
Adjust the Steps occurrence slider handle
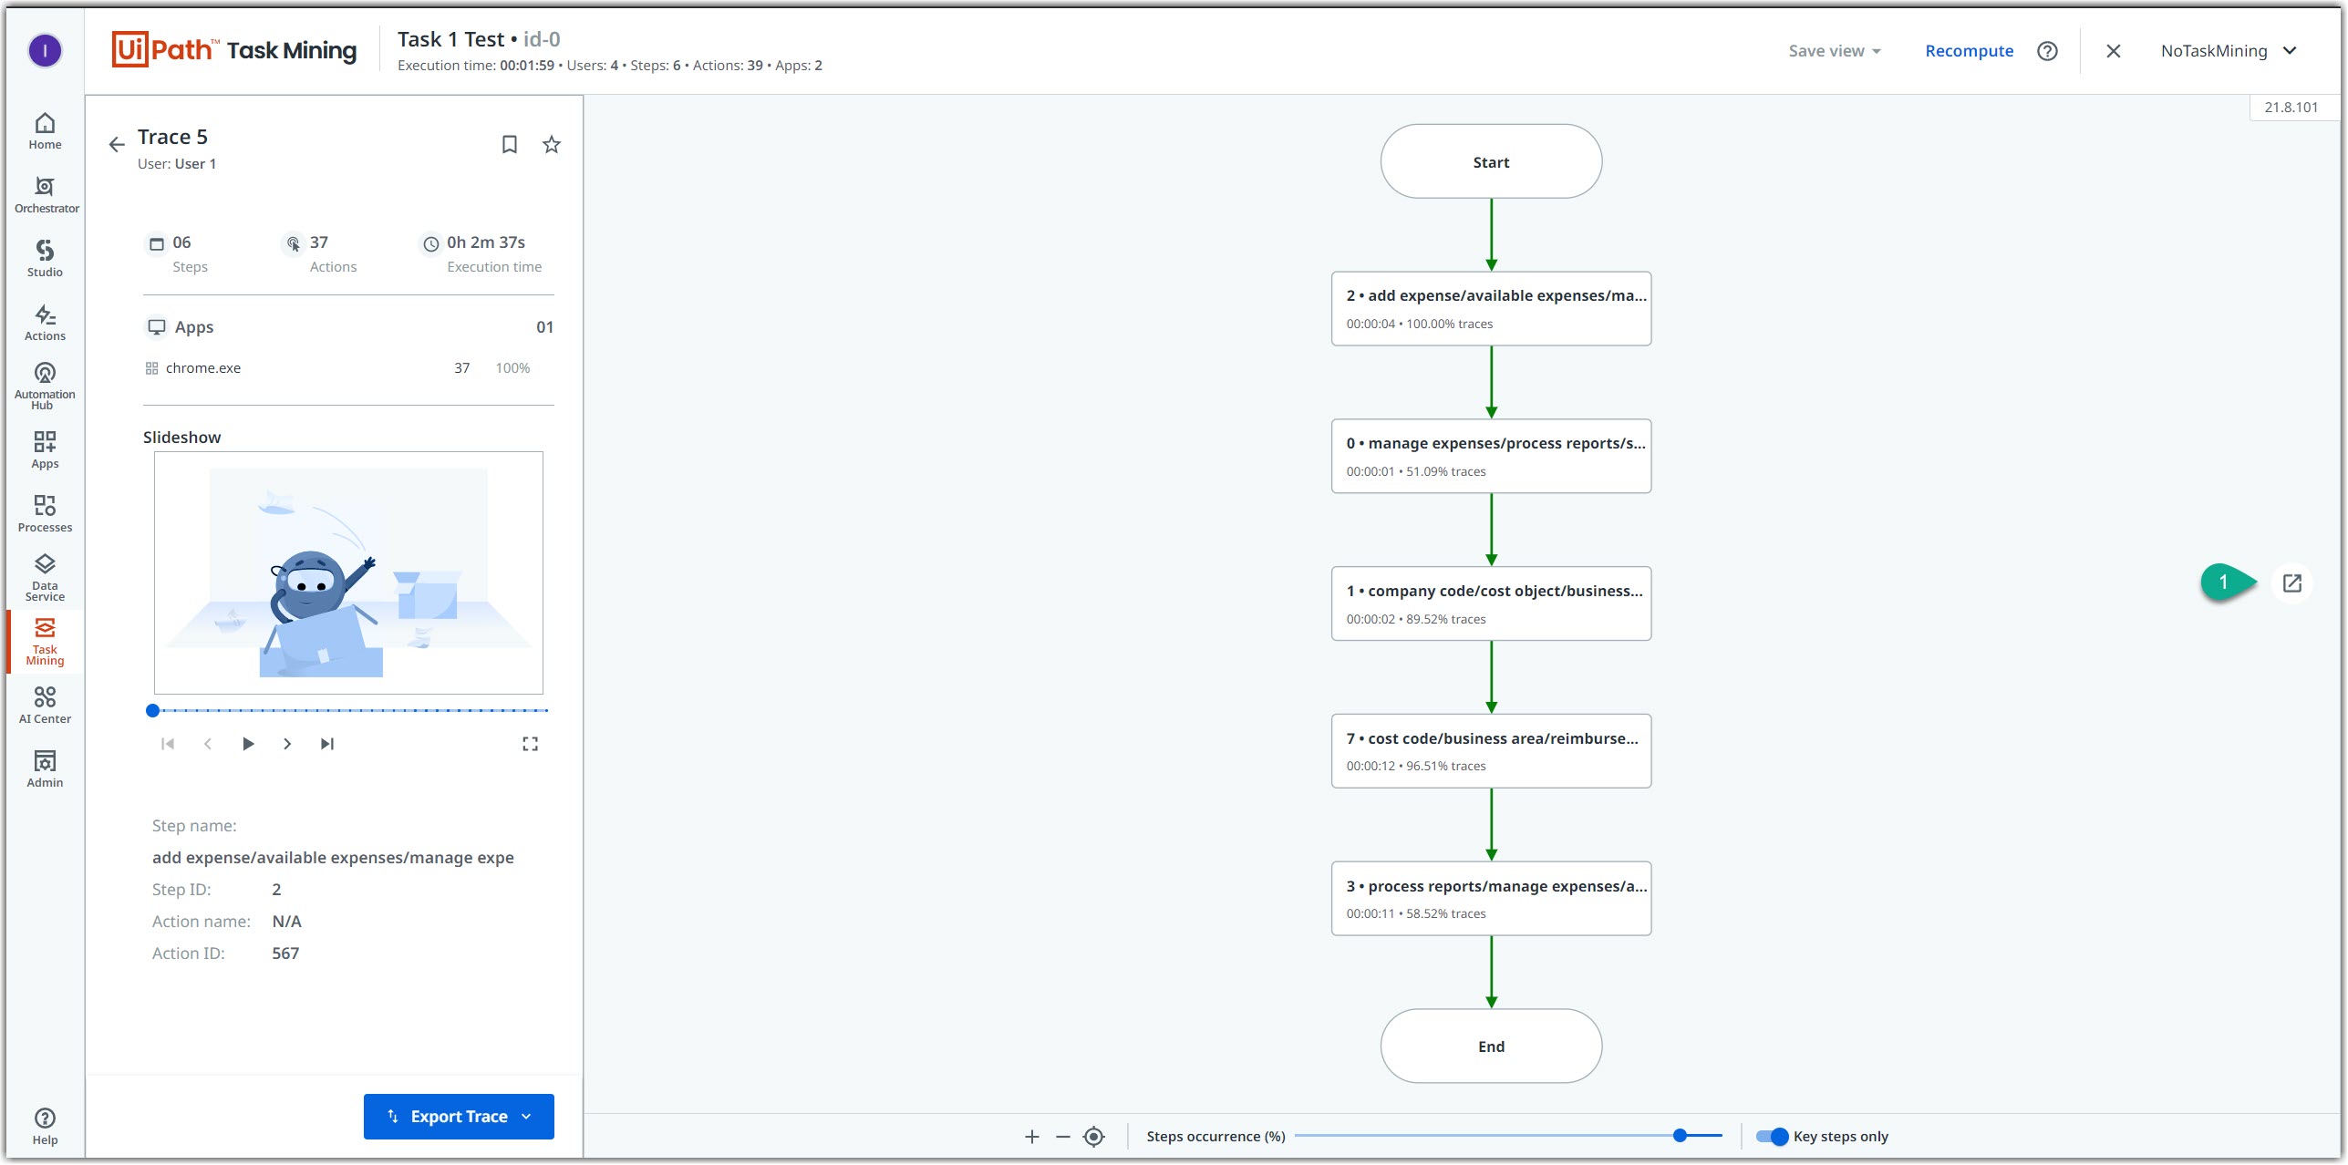tap(1680, 1135)
